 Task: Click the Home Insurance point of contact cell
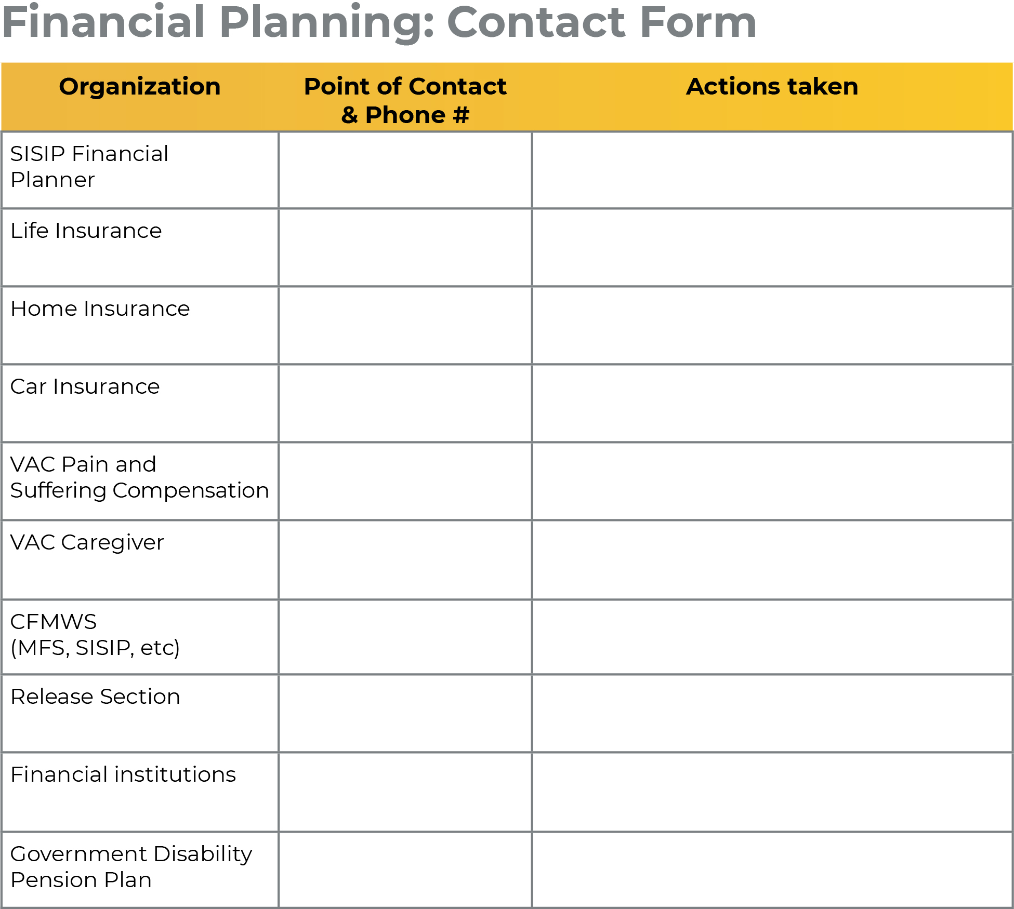[405, 326]
